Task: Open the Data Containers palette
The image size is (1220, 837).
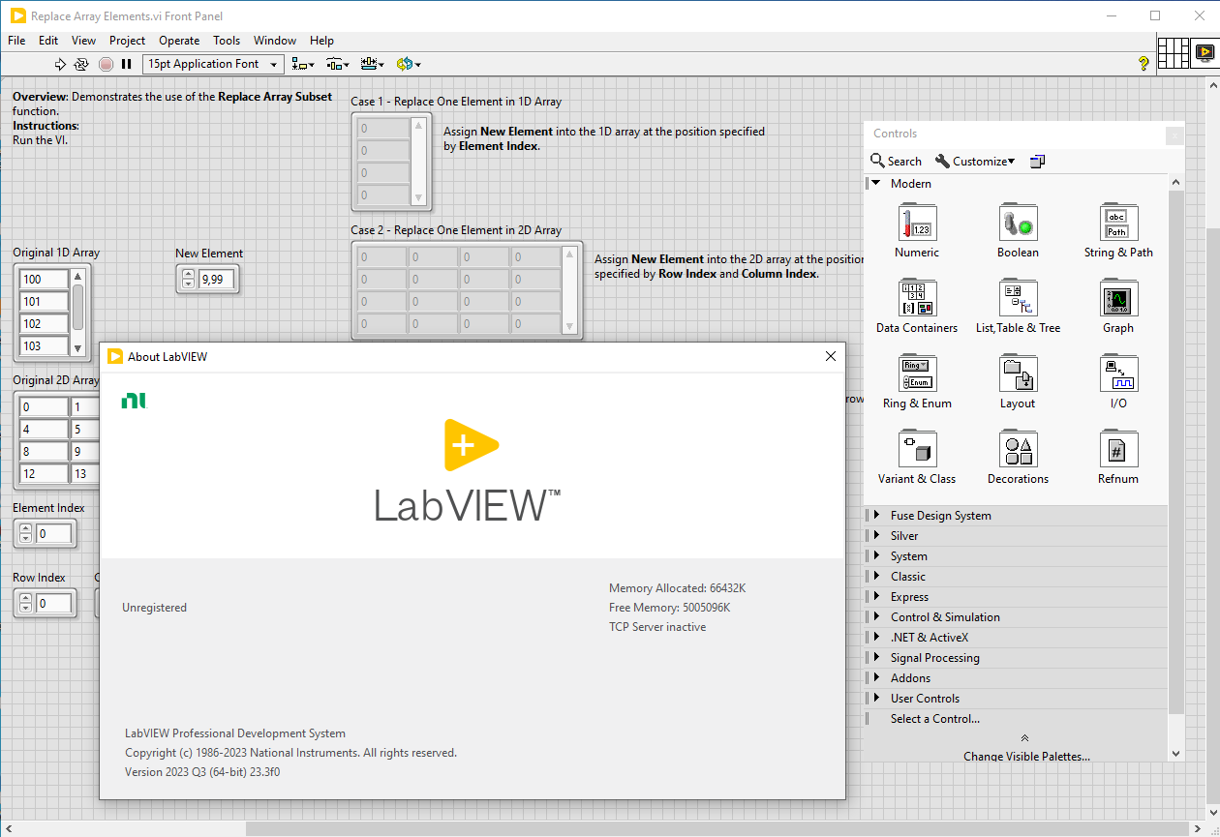Action: click(917, 307)
